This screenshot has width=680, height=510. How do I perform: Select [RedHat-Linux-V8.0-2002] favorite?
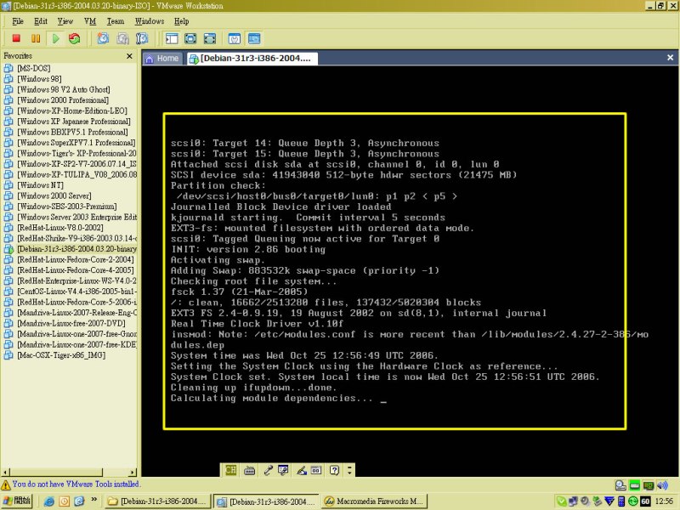59,228
